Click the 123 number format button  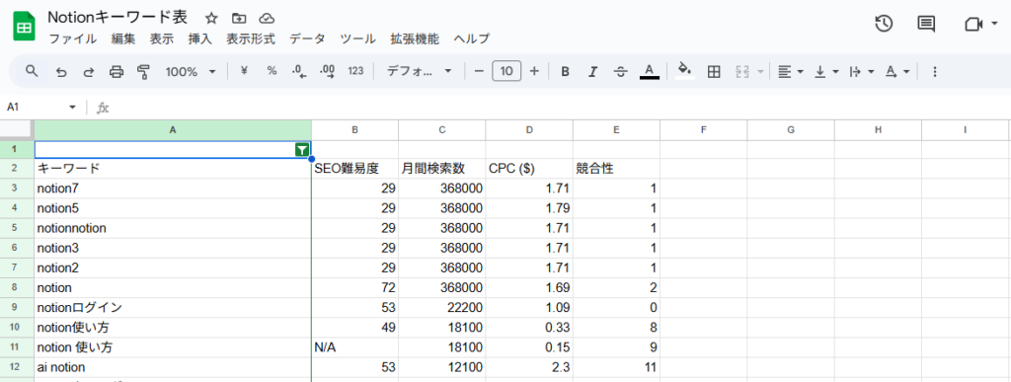[x=355, y=71]
